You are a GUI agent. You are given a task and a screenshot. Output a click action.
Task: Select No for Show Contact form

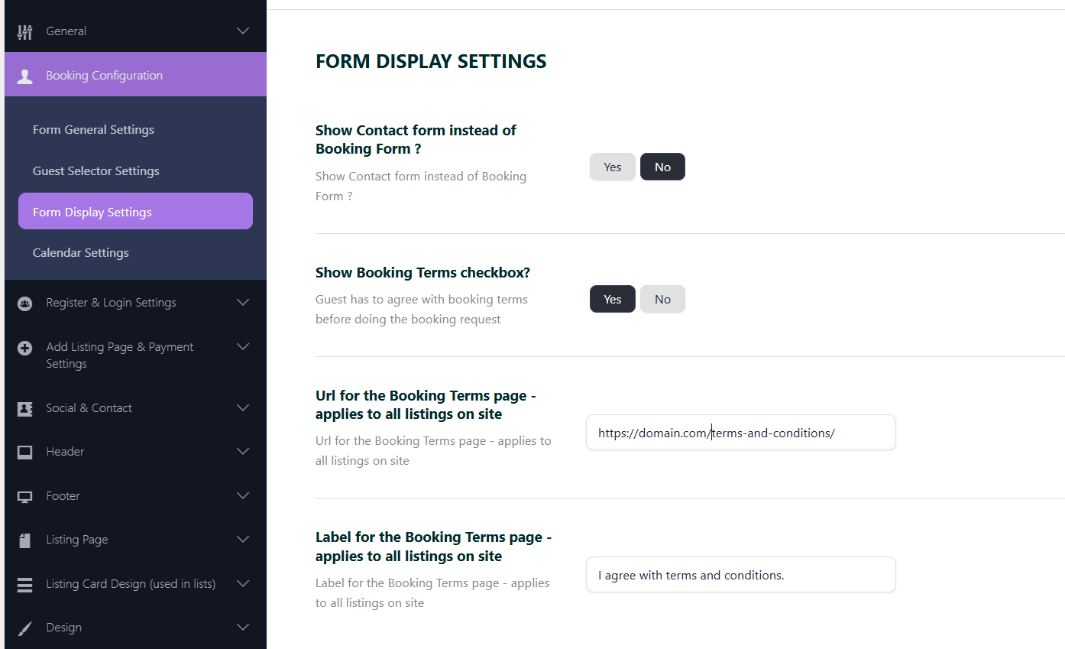coord(662,167)
